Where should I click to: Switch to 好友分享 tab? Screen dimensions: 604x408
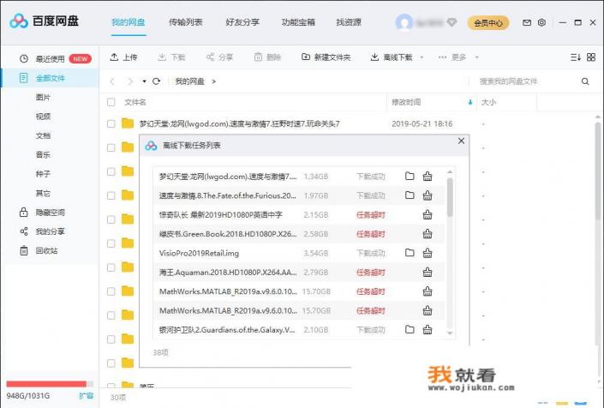pyautogui.click(x=242, y=22)
